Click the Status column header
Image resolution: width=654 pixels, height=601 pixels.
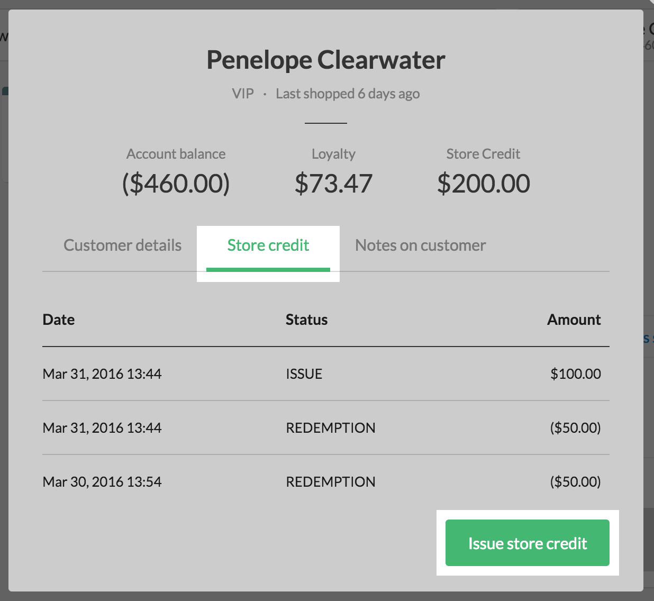pos(307,320)
